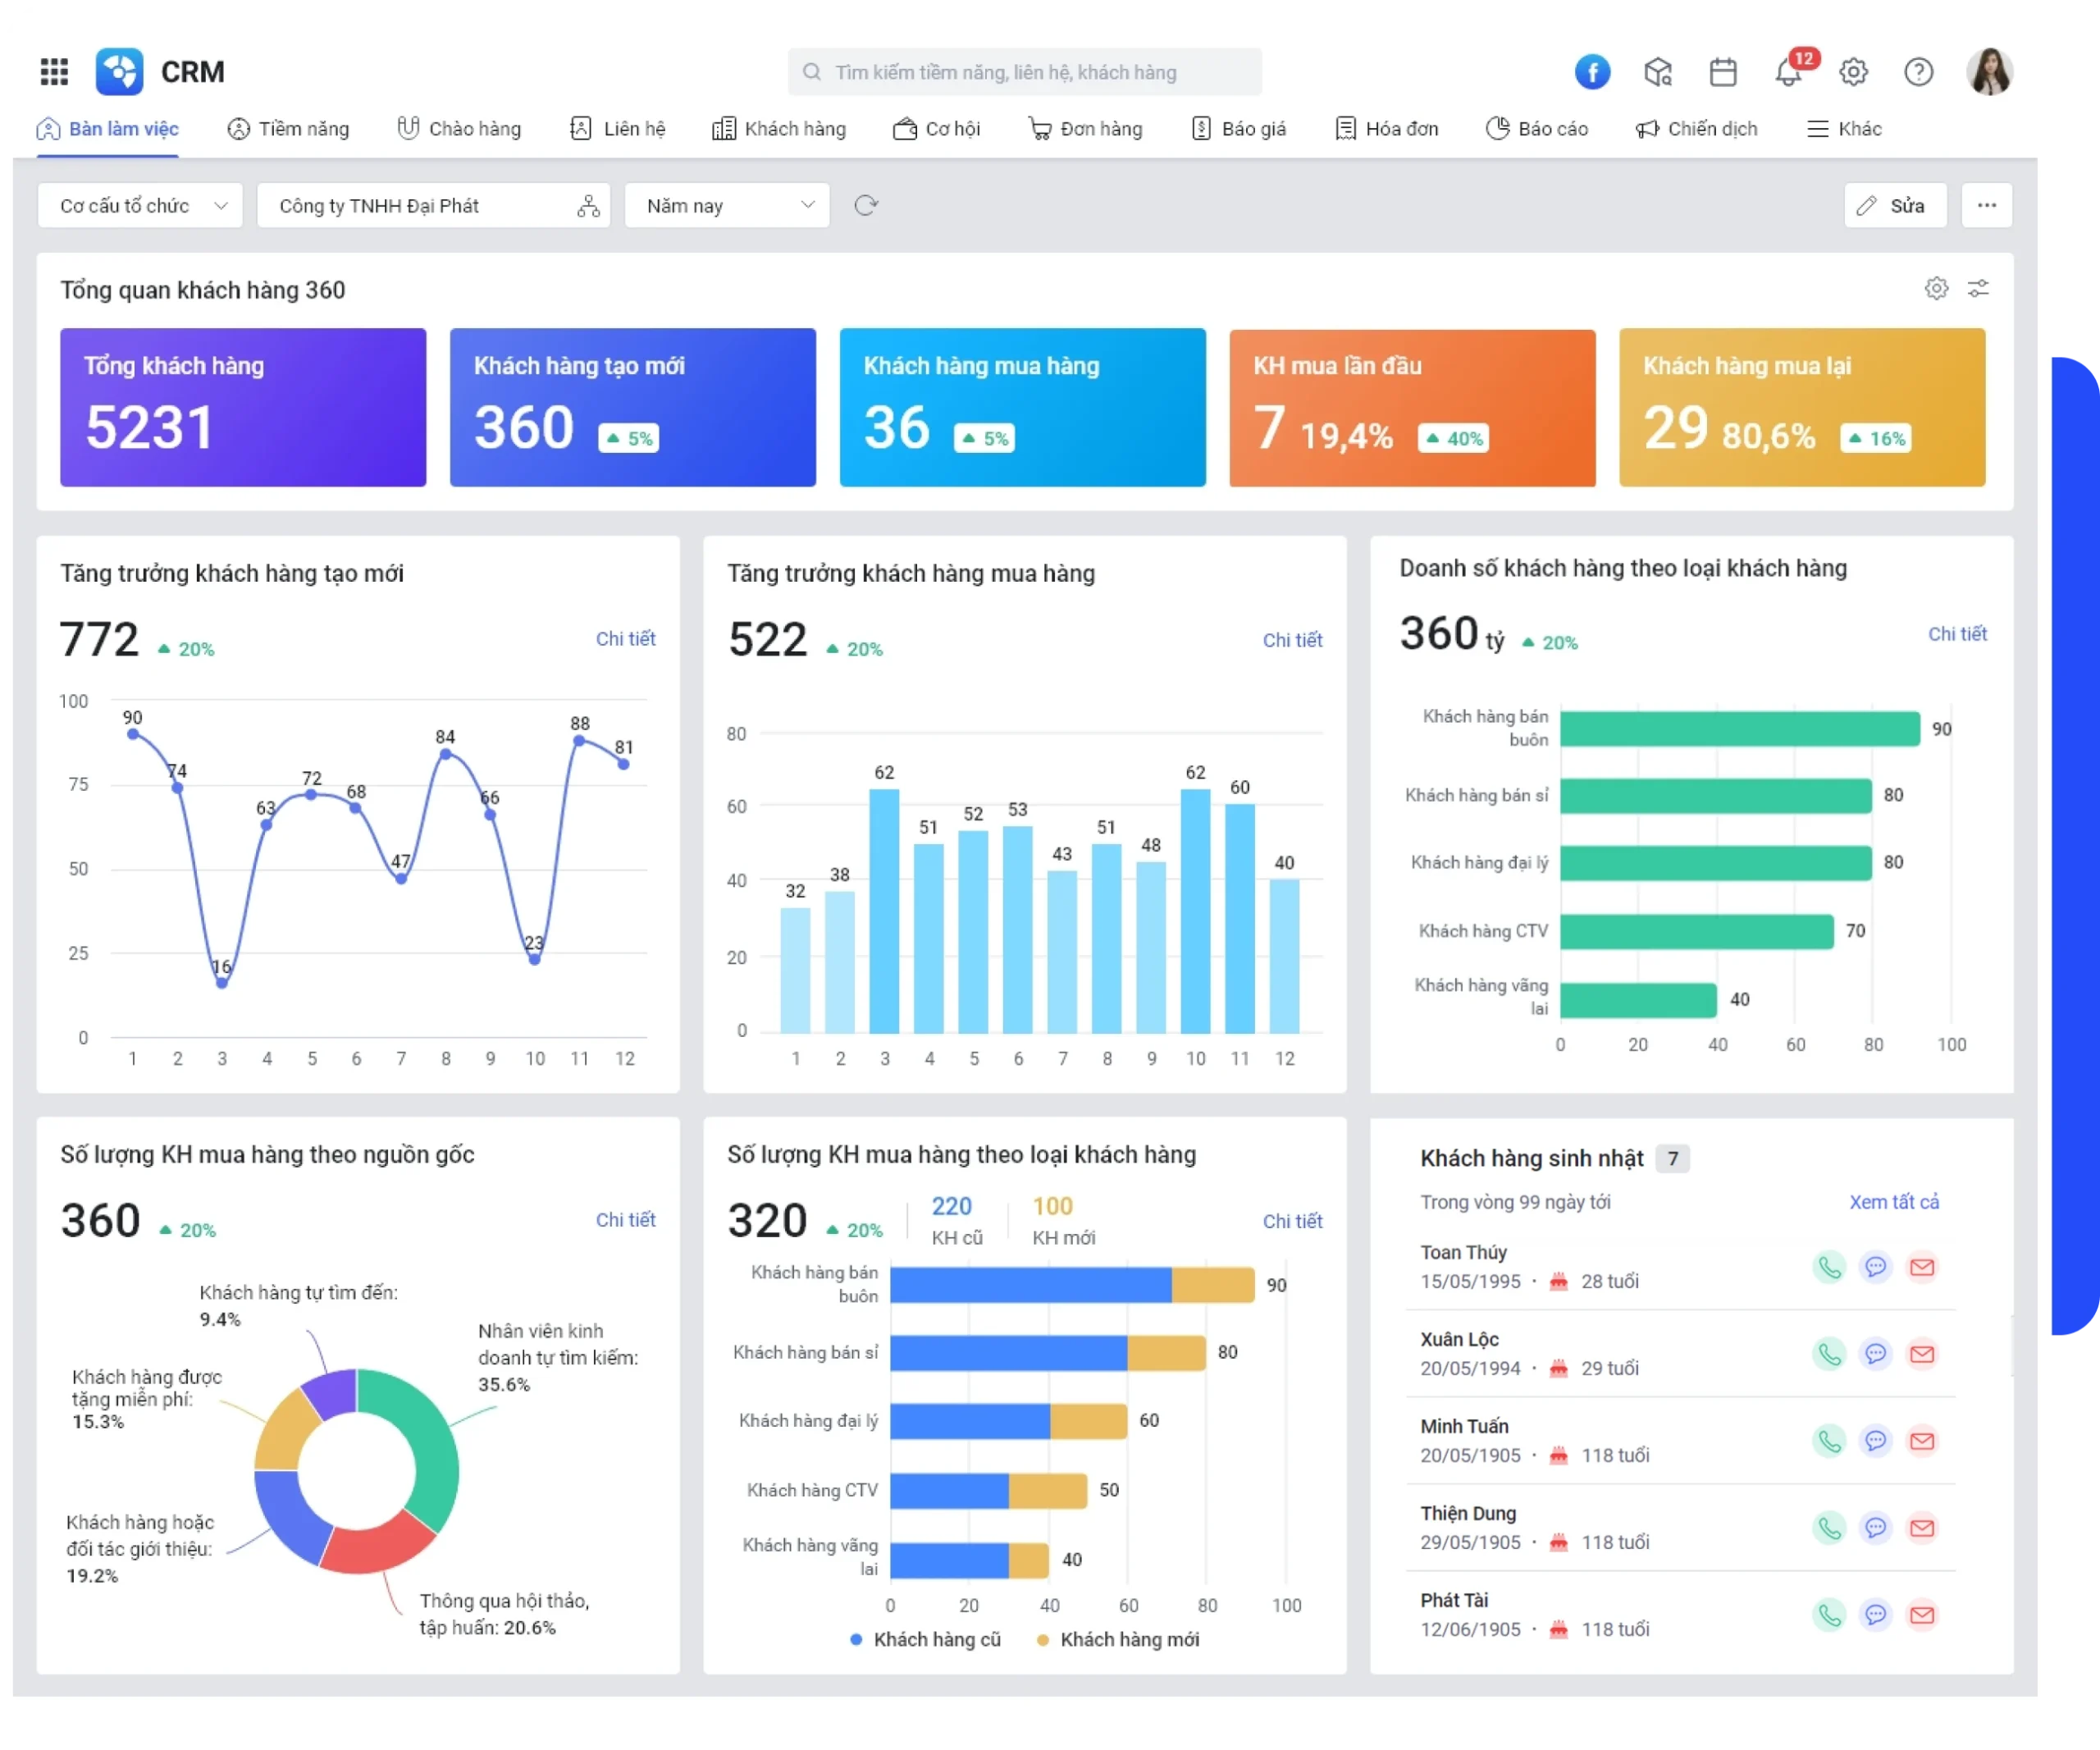Open filter sliders icon in overview panel
Viewport: 2100px width, 1750px height.
coord(1978,289)
